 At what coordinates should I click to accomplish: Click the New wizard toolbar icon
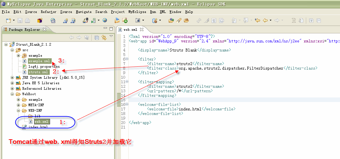pos(8,20)
